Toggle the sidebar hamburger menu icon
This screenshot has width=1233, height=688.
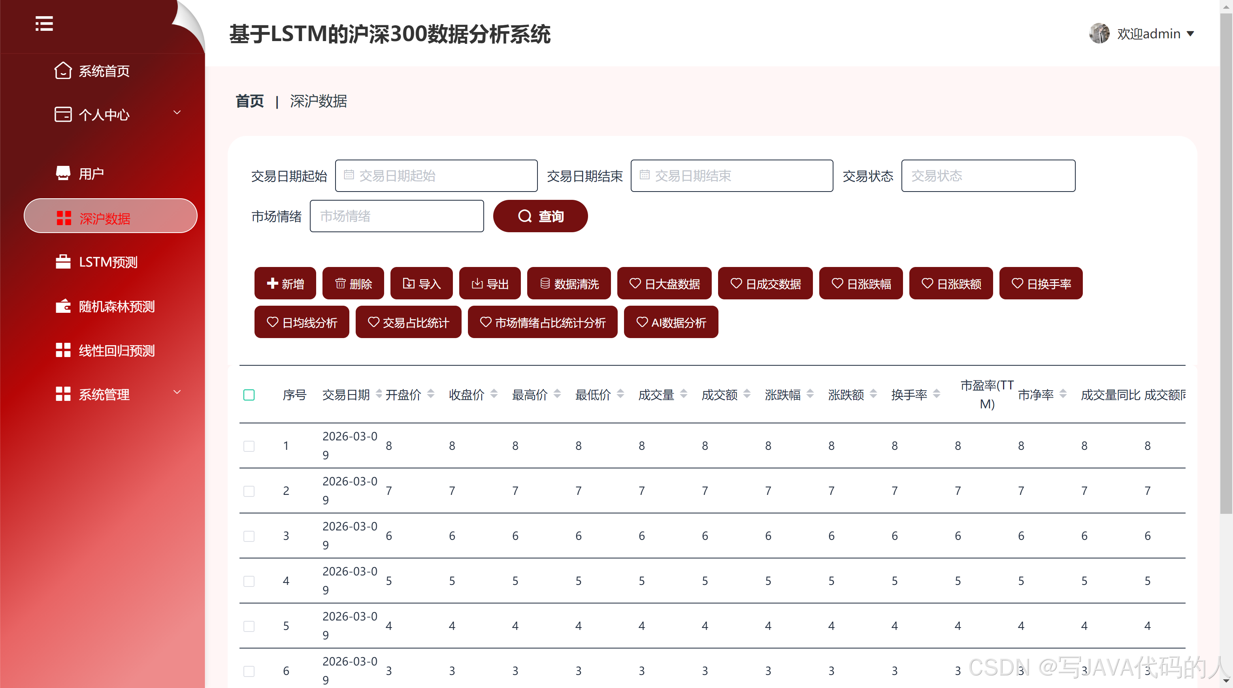44,23
